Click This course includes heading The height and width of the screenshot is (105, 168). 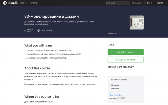pos(118,80)
